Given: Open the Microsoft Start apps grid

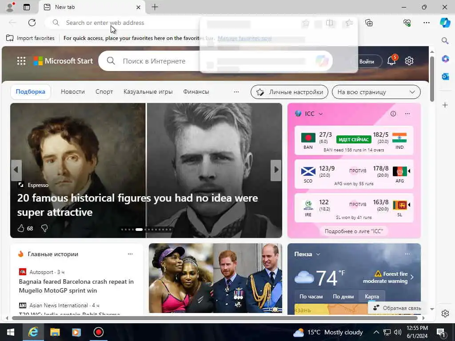Looking at the screenshot, I should [21, 61].
